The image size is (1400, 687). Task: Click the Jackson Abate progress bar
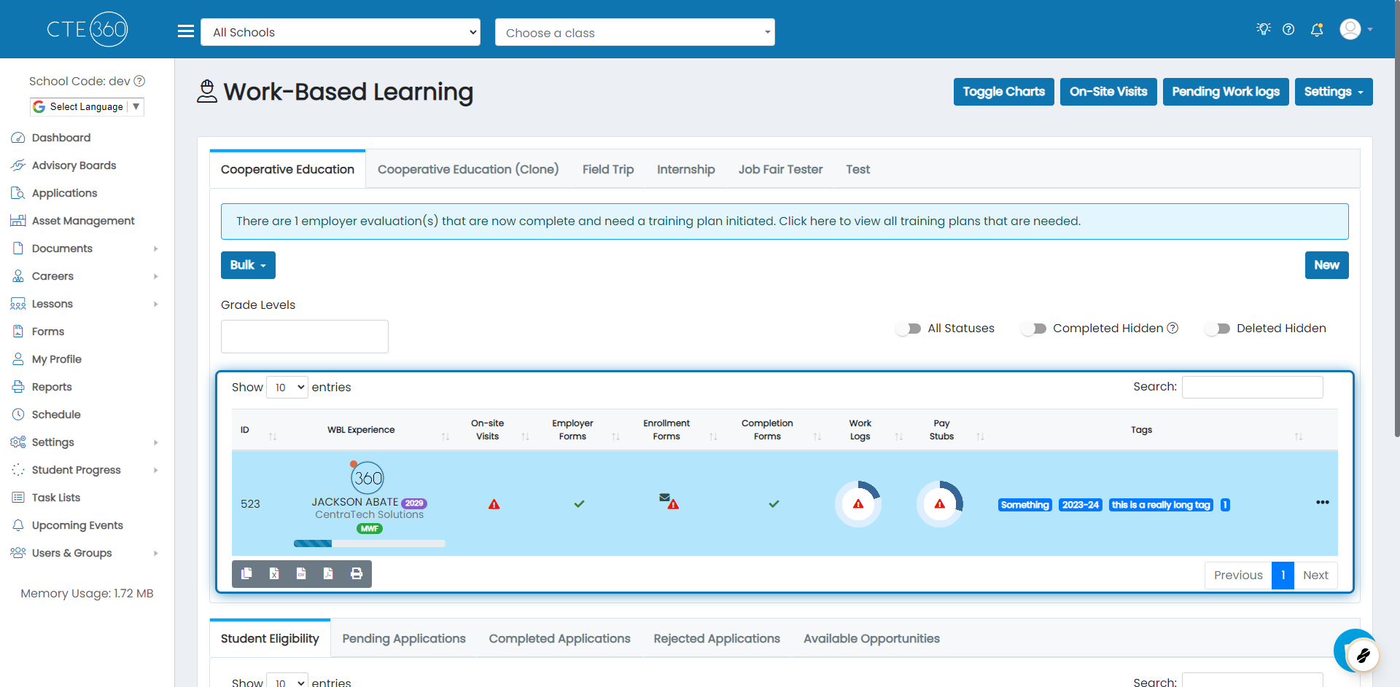369,543
